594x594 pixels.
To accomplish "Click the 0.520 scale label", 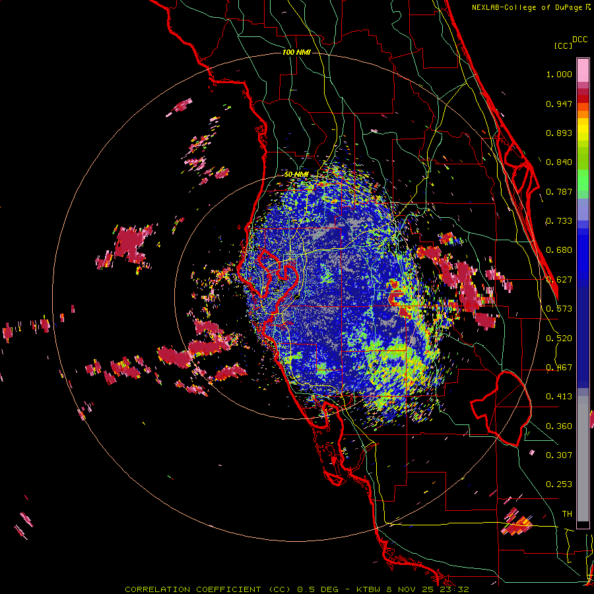I will [x=559, y=339].
